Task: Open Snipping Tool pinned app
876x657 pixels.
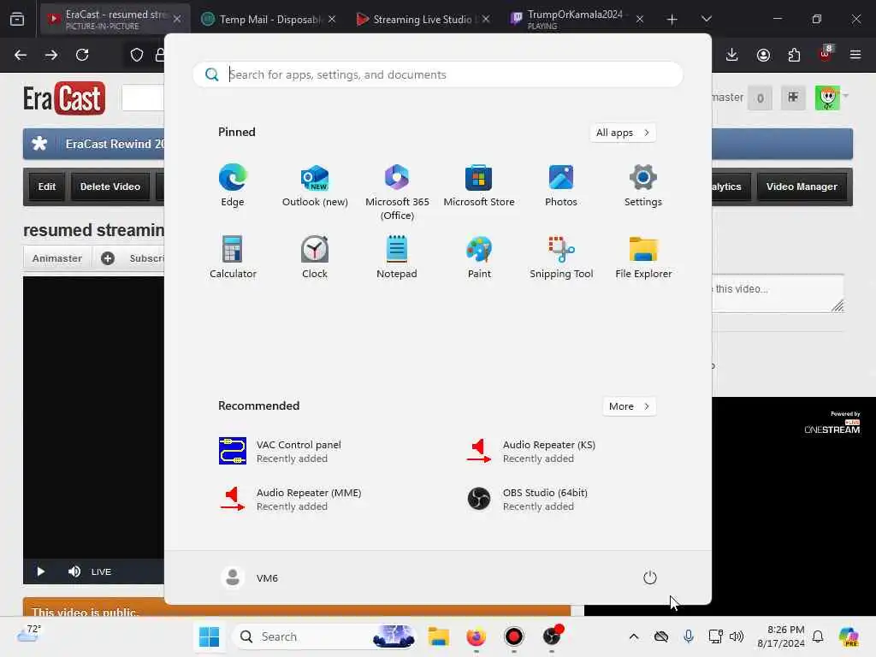Action: pyautogui.click(x=561, y=257)
